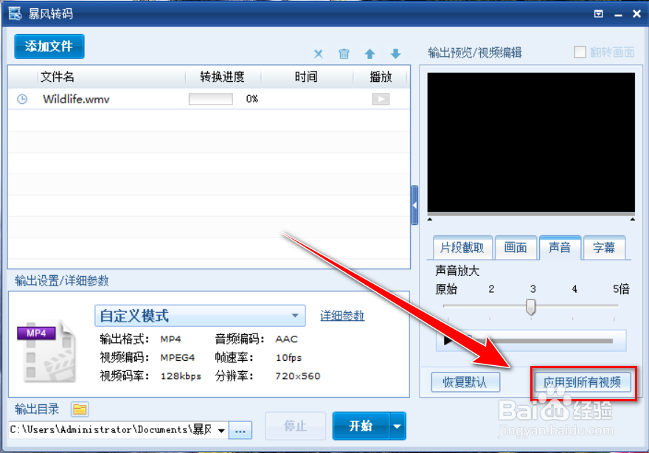649x453 pixels.
Task: Click the 时间 column header
Action: coord(306,77)
